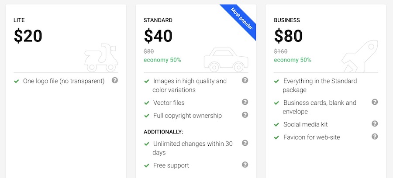Click the scooter illustration in Lite plan
The height and width of the screenshot is (178, 393).
point(101,58)
